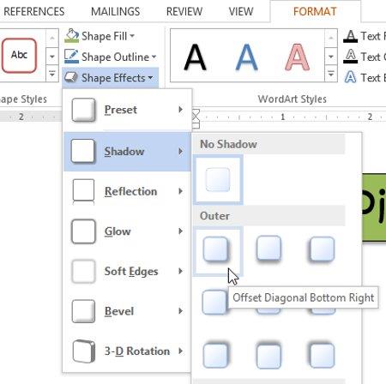Viewport: 386px width, 384px height.
Task: Switch to the REVIEW tab
Action: (184, 12)
